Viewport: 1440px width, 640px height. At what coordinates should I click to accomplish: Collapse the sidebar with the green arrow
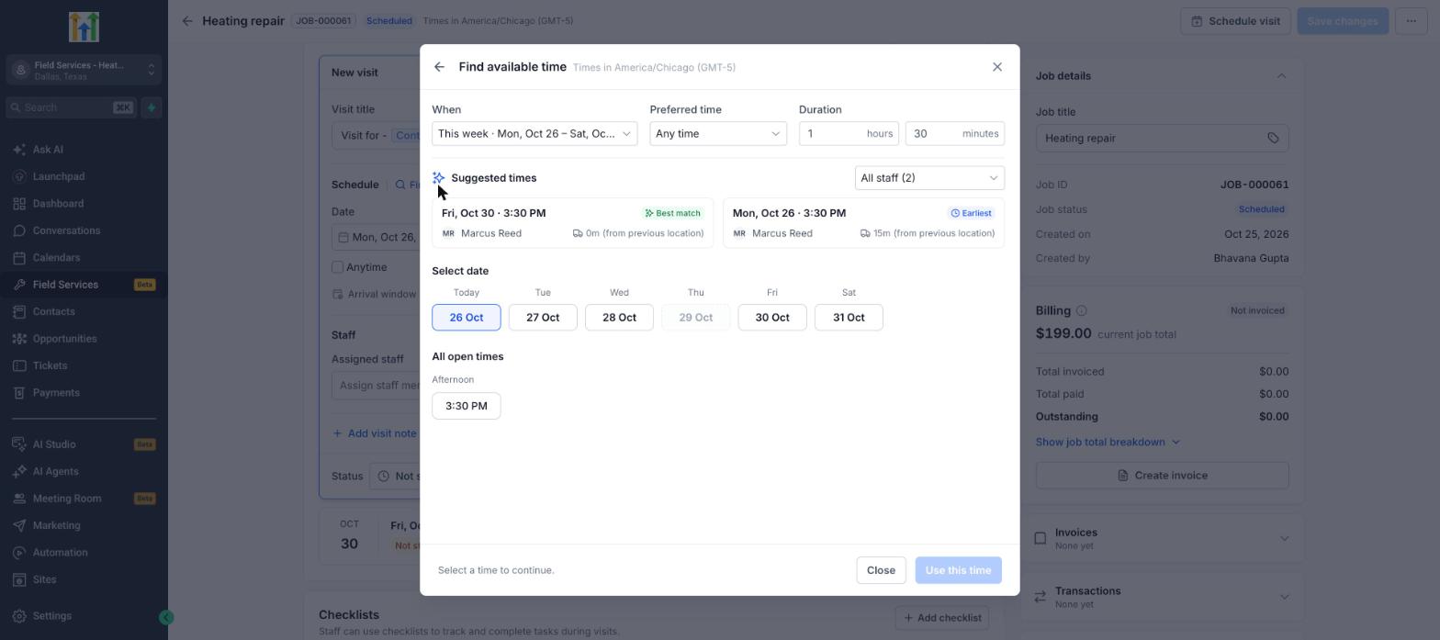pos(166,618)
